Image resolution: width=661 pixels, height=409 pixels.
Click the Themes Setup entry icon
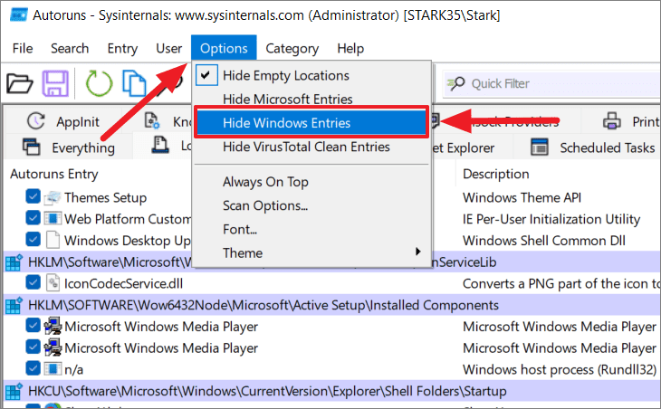53,197
